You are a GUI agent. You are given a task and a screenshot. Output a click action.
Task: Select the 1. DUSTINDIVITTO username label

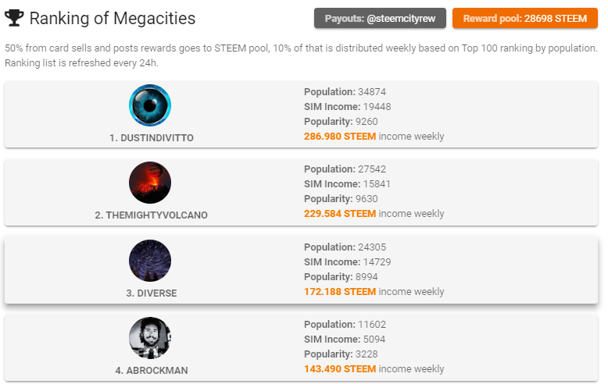click(x=152, y=137)
